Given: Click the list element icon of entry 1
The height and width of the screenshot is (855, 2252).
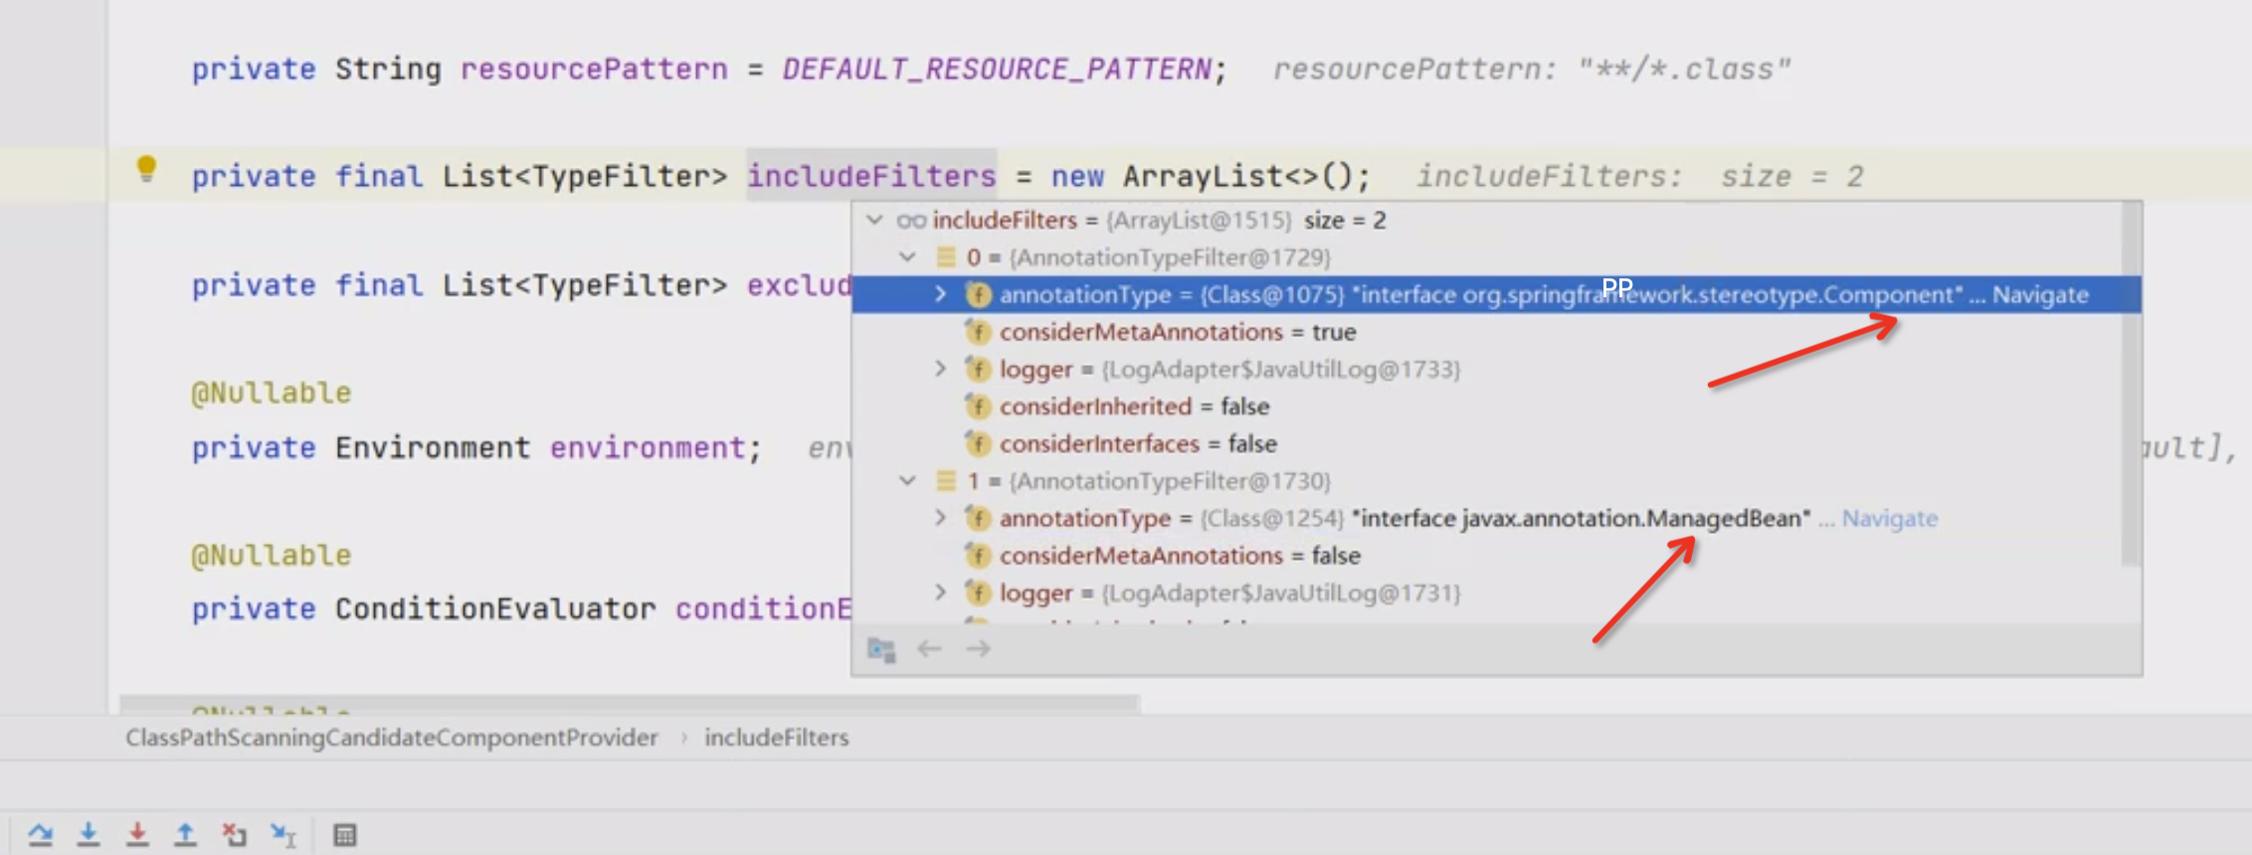Looking at the screenshot, I should pos(946,481).
